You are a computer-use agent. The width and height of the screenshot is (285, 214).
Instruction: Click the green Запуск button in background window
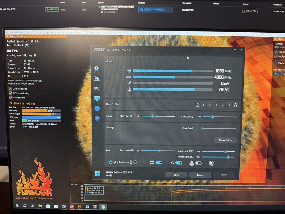(52, 9)
